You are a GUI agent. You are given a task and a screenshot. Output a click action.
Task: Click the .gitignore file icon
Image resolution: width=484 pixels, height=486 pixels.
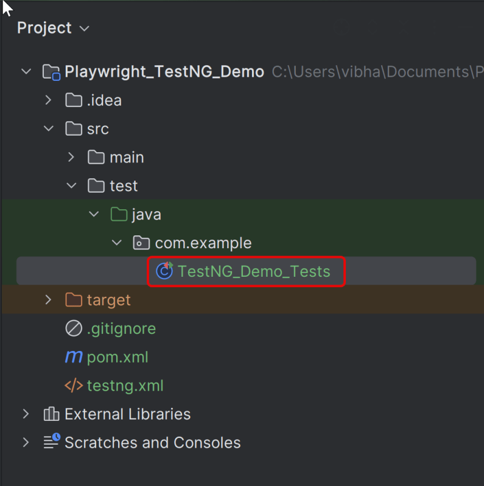pos(74,328)
